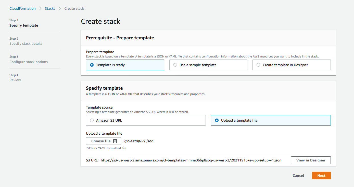Select Use a sample template option
Image resolution: width=354 pixels, height=187 pixels.
point(208,65)
